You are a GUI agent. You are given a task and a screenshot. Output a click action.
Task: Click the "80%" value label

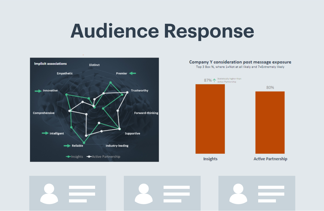point(270,88)
